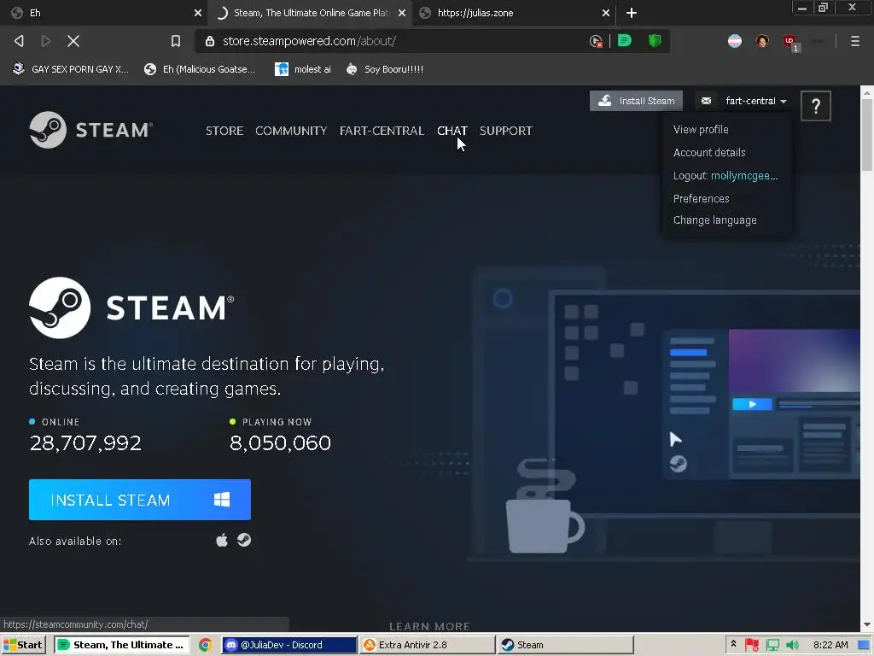Open the FART-CENTRAL menu item

pyautogui.click(x=382, y=131)
